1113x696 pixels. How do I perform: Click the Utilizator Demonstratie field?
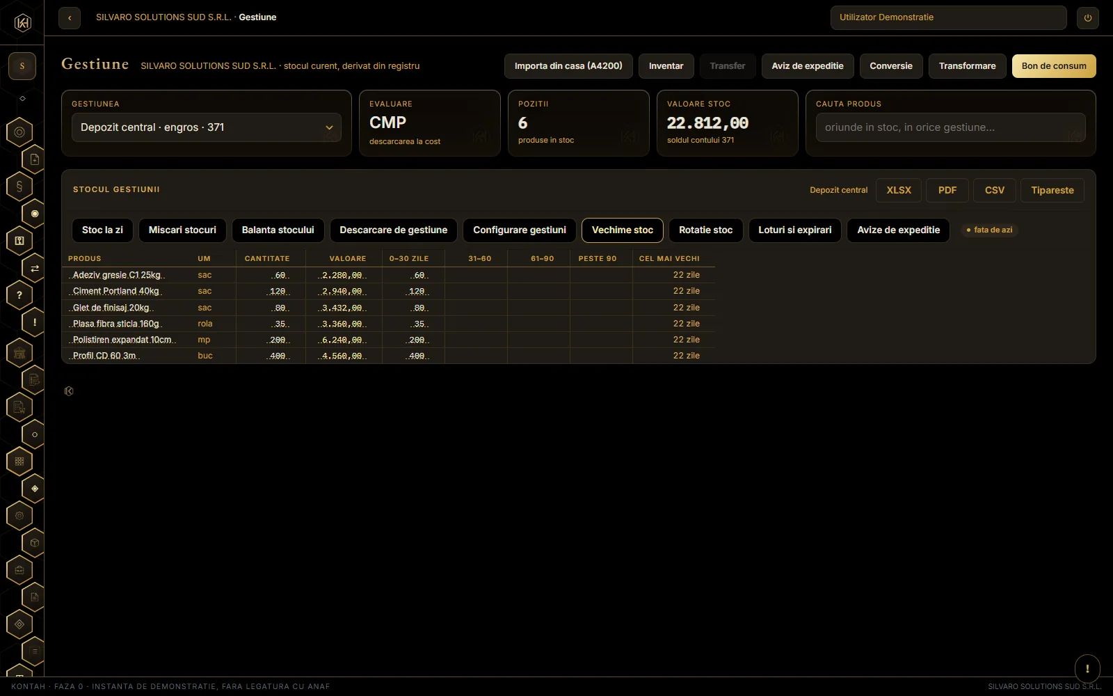coord(949,18)
